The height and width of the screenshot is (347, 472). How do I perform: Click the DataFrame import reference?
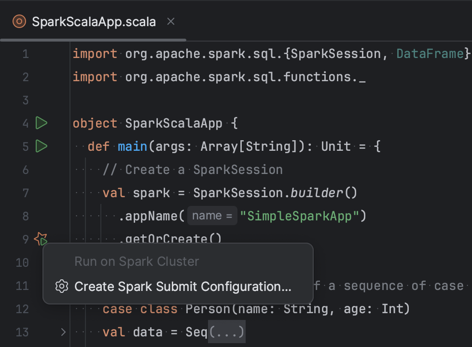tap(429, 54)
